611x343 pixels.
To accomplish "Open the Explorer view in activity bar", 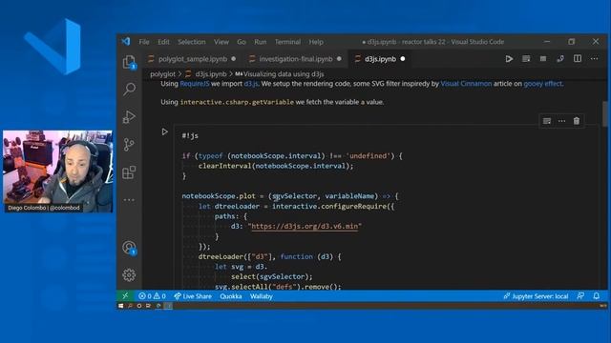I will [129, 62].
